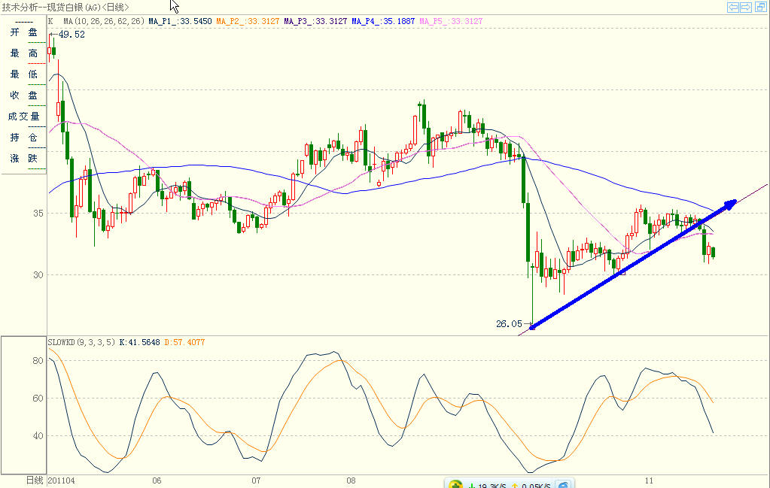The height and width of the screenshot is (488, 770).
Task: Click the 40 level on SLOWKD axis
Action: click(x=38, y=435)
